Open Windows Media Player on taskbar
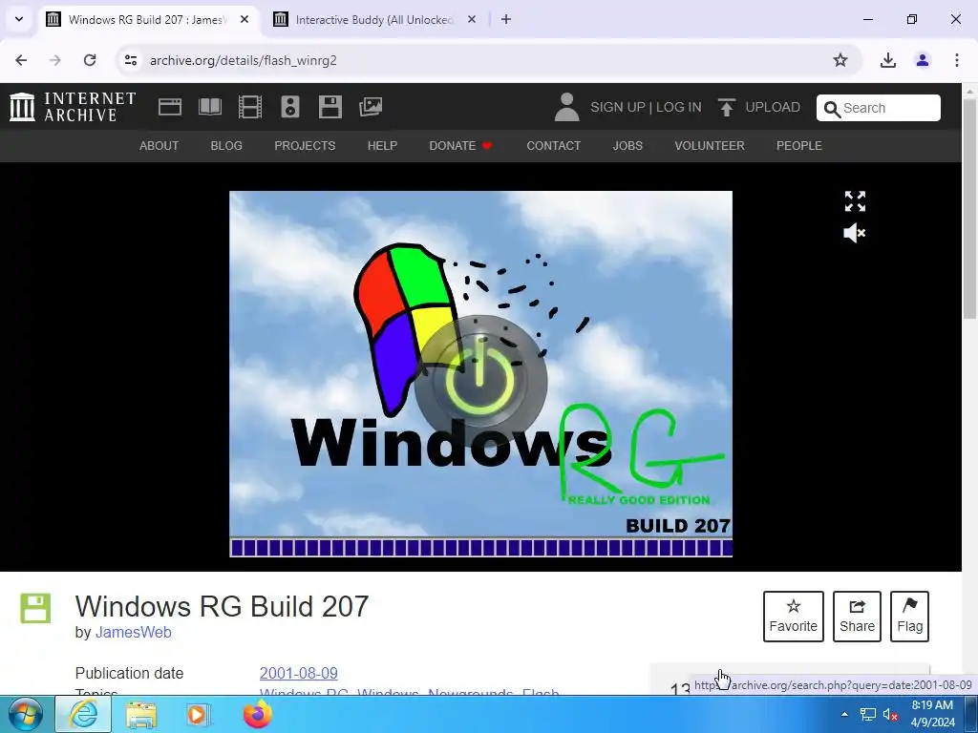The height and width of the screenshot is (733, 978). 199,714
